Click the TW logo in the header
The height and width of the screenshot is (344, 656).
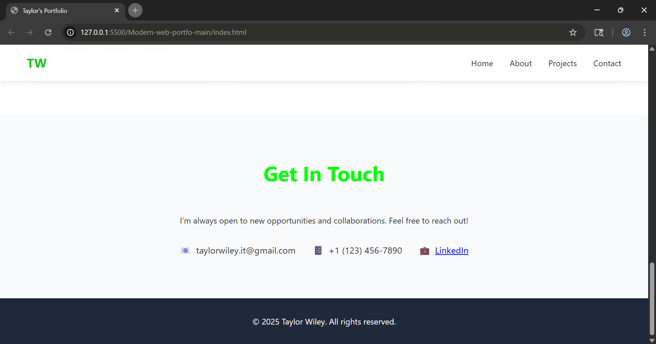(x=37, y=63)
